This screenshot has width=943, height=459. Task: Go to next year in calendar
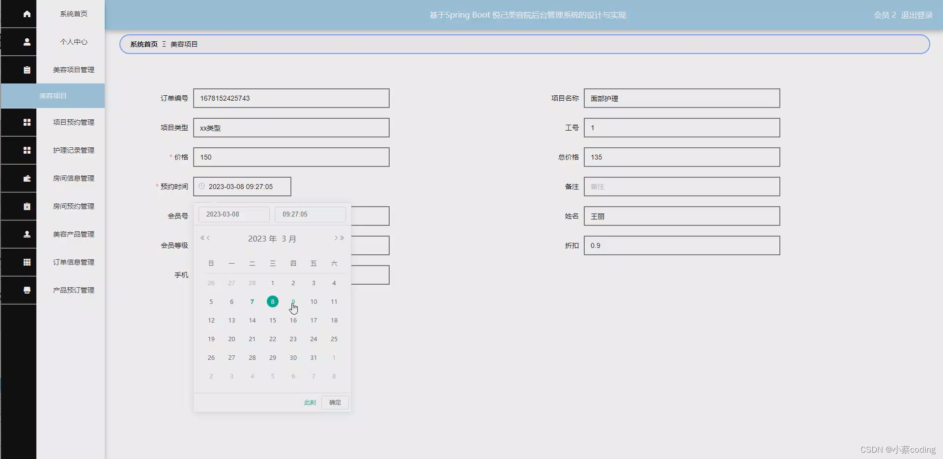[342, 238]
